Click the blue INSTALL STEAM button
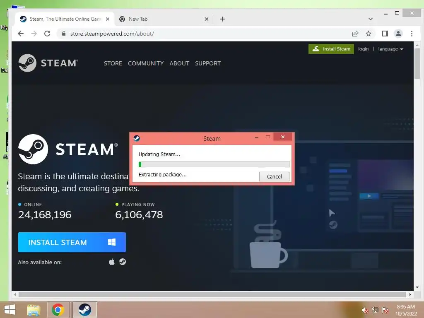Screen dimensions: 424x318 coord(72,242)
